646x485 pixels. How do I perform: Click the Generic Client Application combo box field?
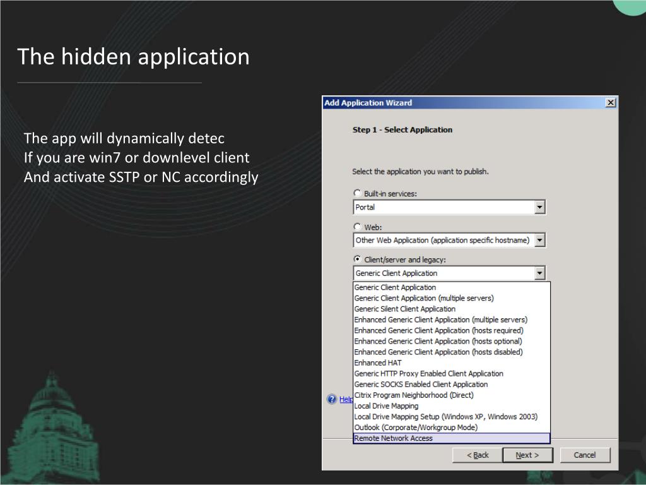coord(449,273)
